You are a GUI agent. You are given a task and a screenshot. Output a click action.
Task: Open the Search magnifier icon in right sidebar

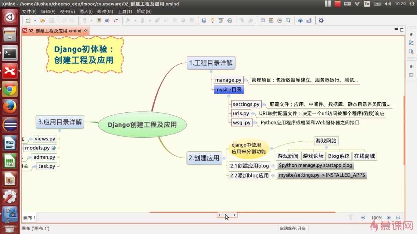pyautogui.click(x=411, y=51)
